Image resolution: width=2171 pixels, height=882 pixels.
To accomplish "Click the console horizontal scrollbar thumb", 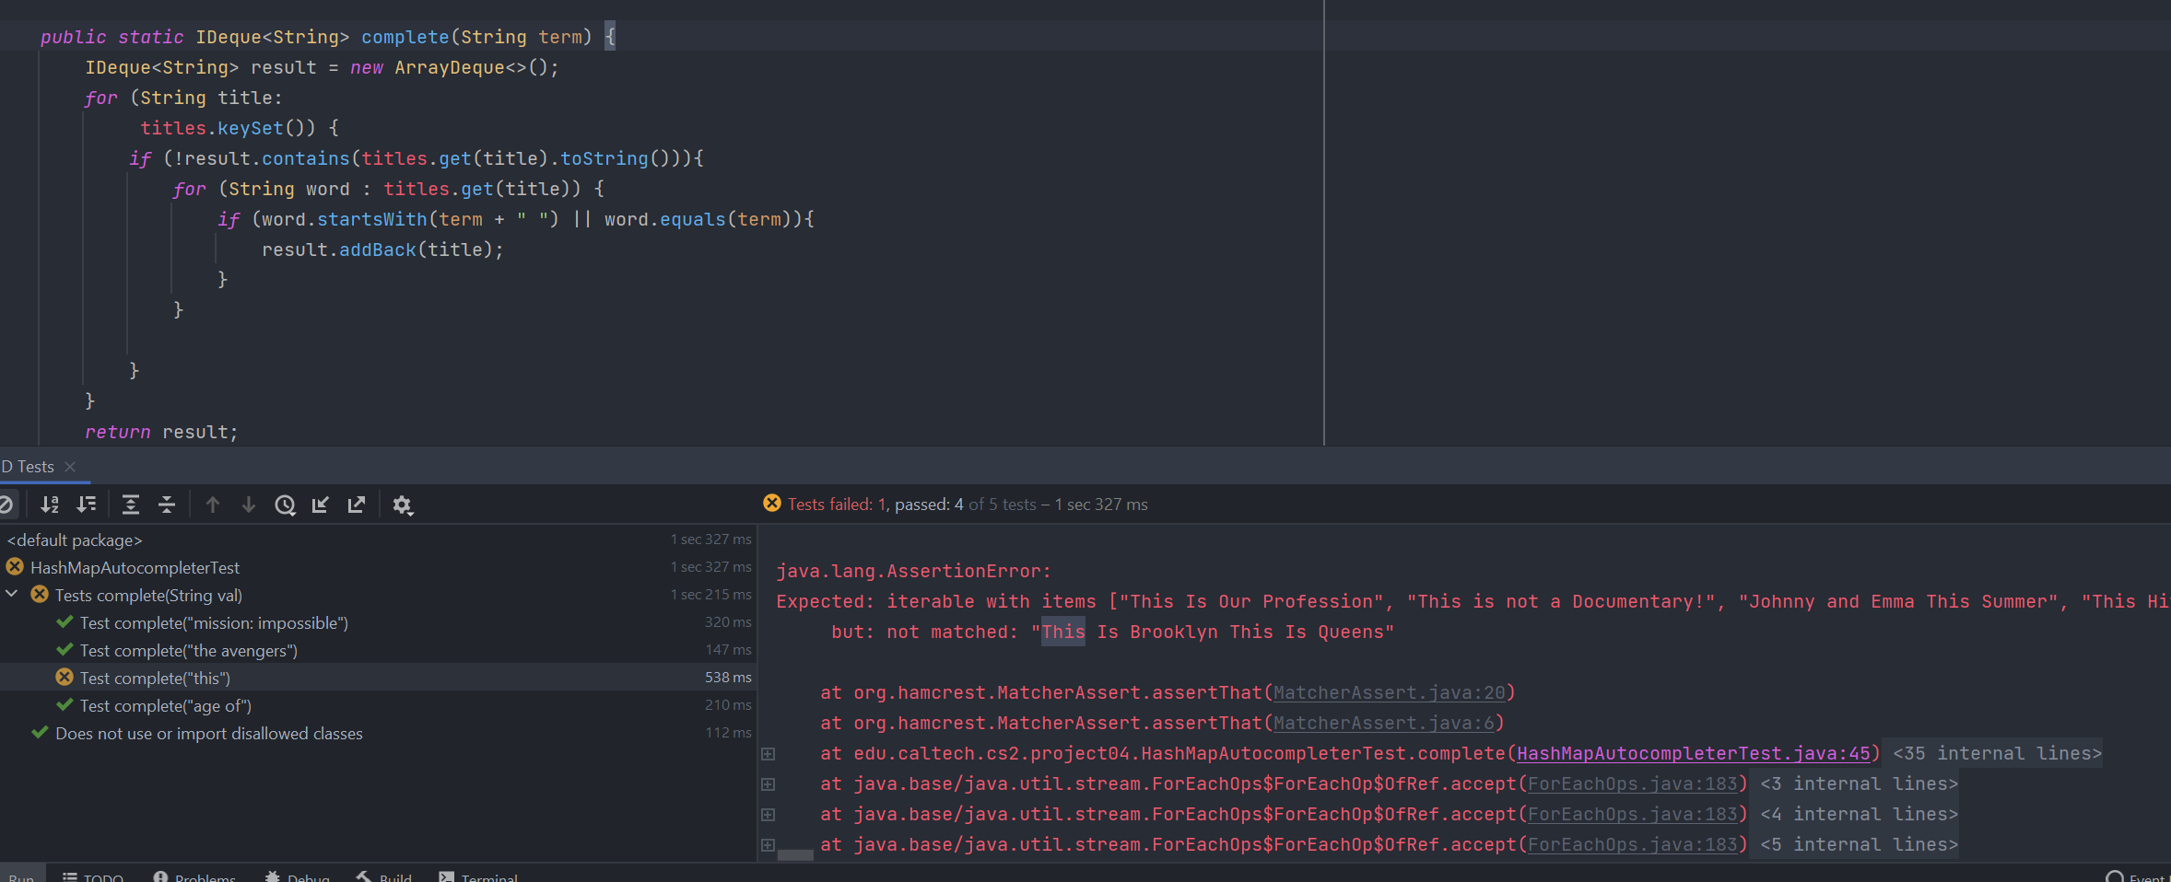I will coord(795,855).
